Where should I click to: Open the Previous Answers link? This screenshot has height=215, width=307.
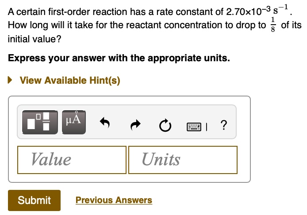(114, 200)
